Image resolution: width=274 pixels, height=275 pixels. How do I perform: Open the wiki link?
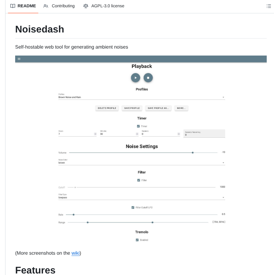75,253
